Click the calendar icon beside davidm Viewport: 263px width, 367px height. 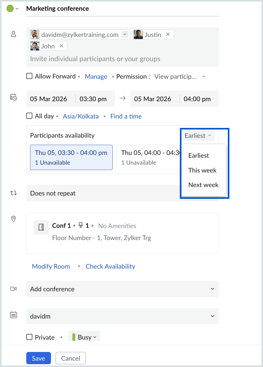(x=13, y=315)
